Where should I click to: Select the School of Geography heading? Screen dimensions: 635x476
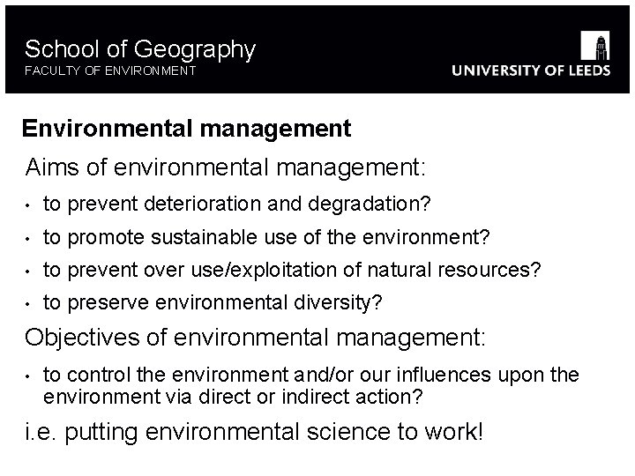pos(140,49)
